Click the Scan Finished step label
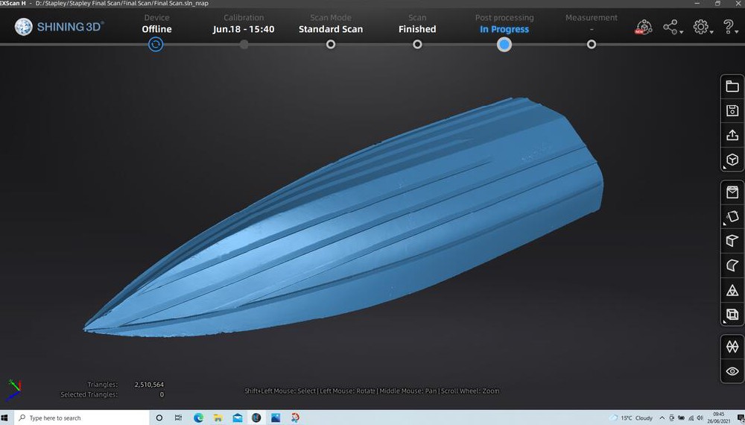The width and height of the screenshot is (745, 425). [x=417, y=29]
